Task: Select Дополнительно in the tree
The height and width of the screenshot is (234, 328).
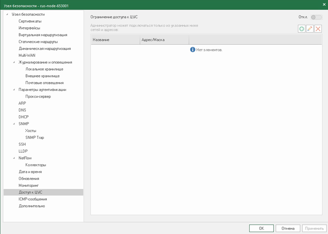Action: [32, 206]
